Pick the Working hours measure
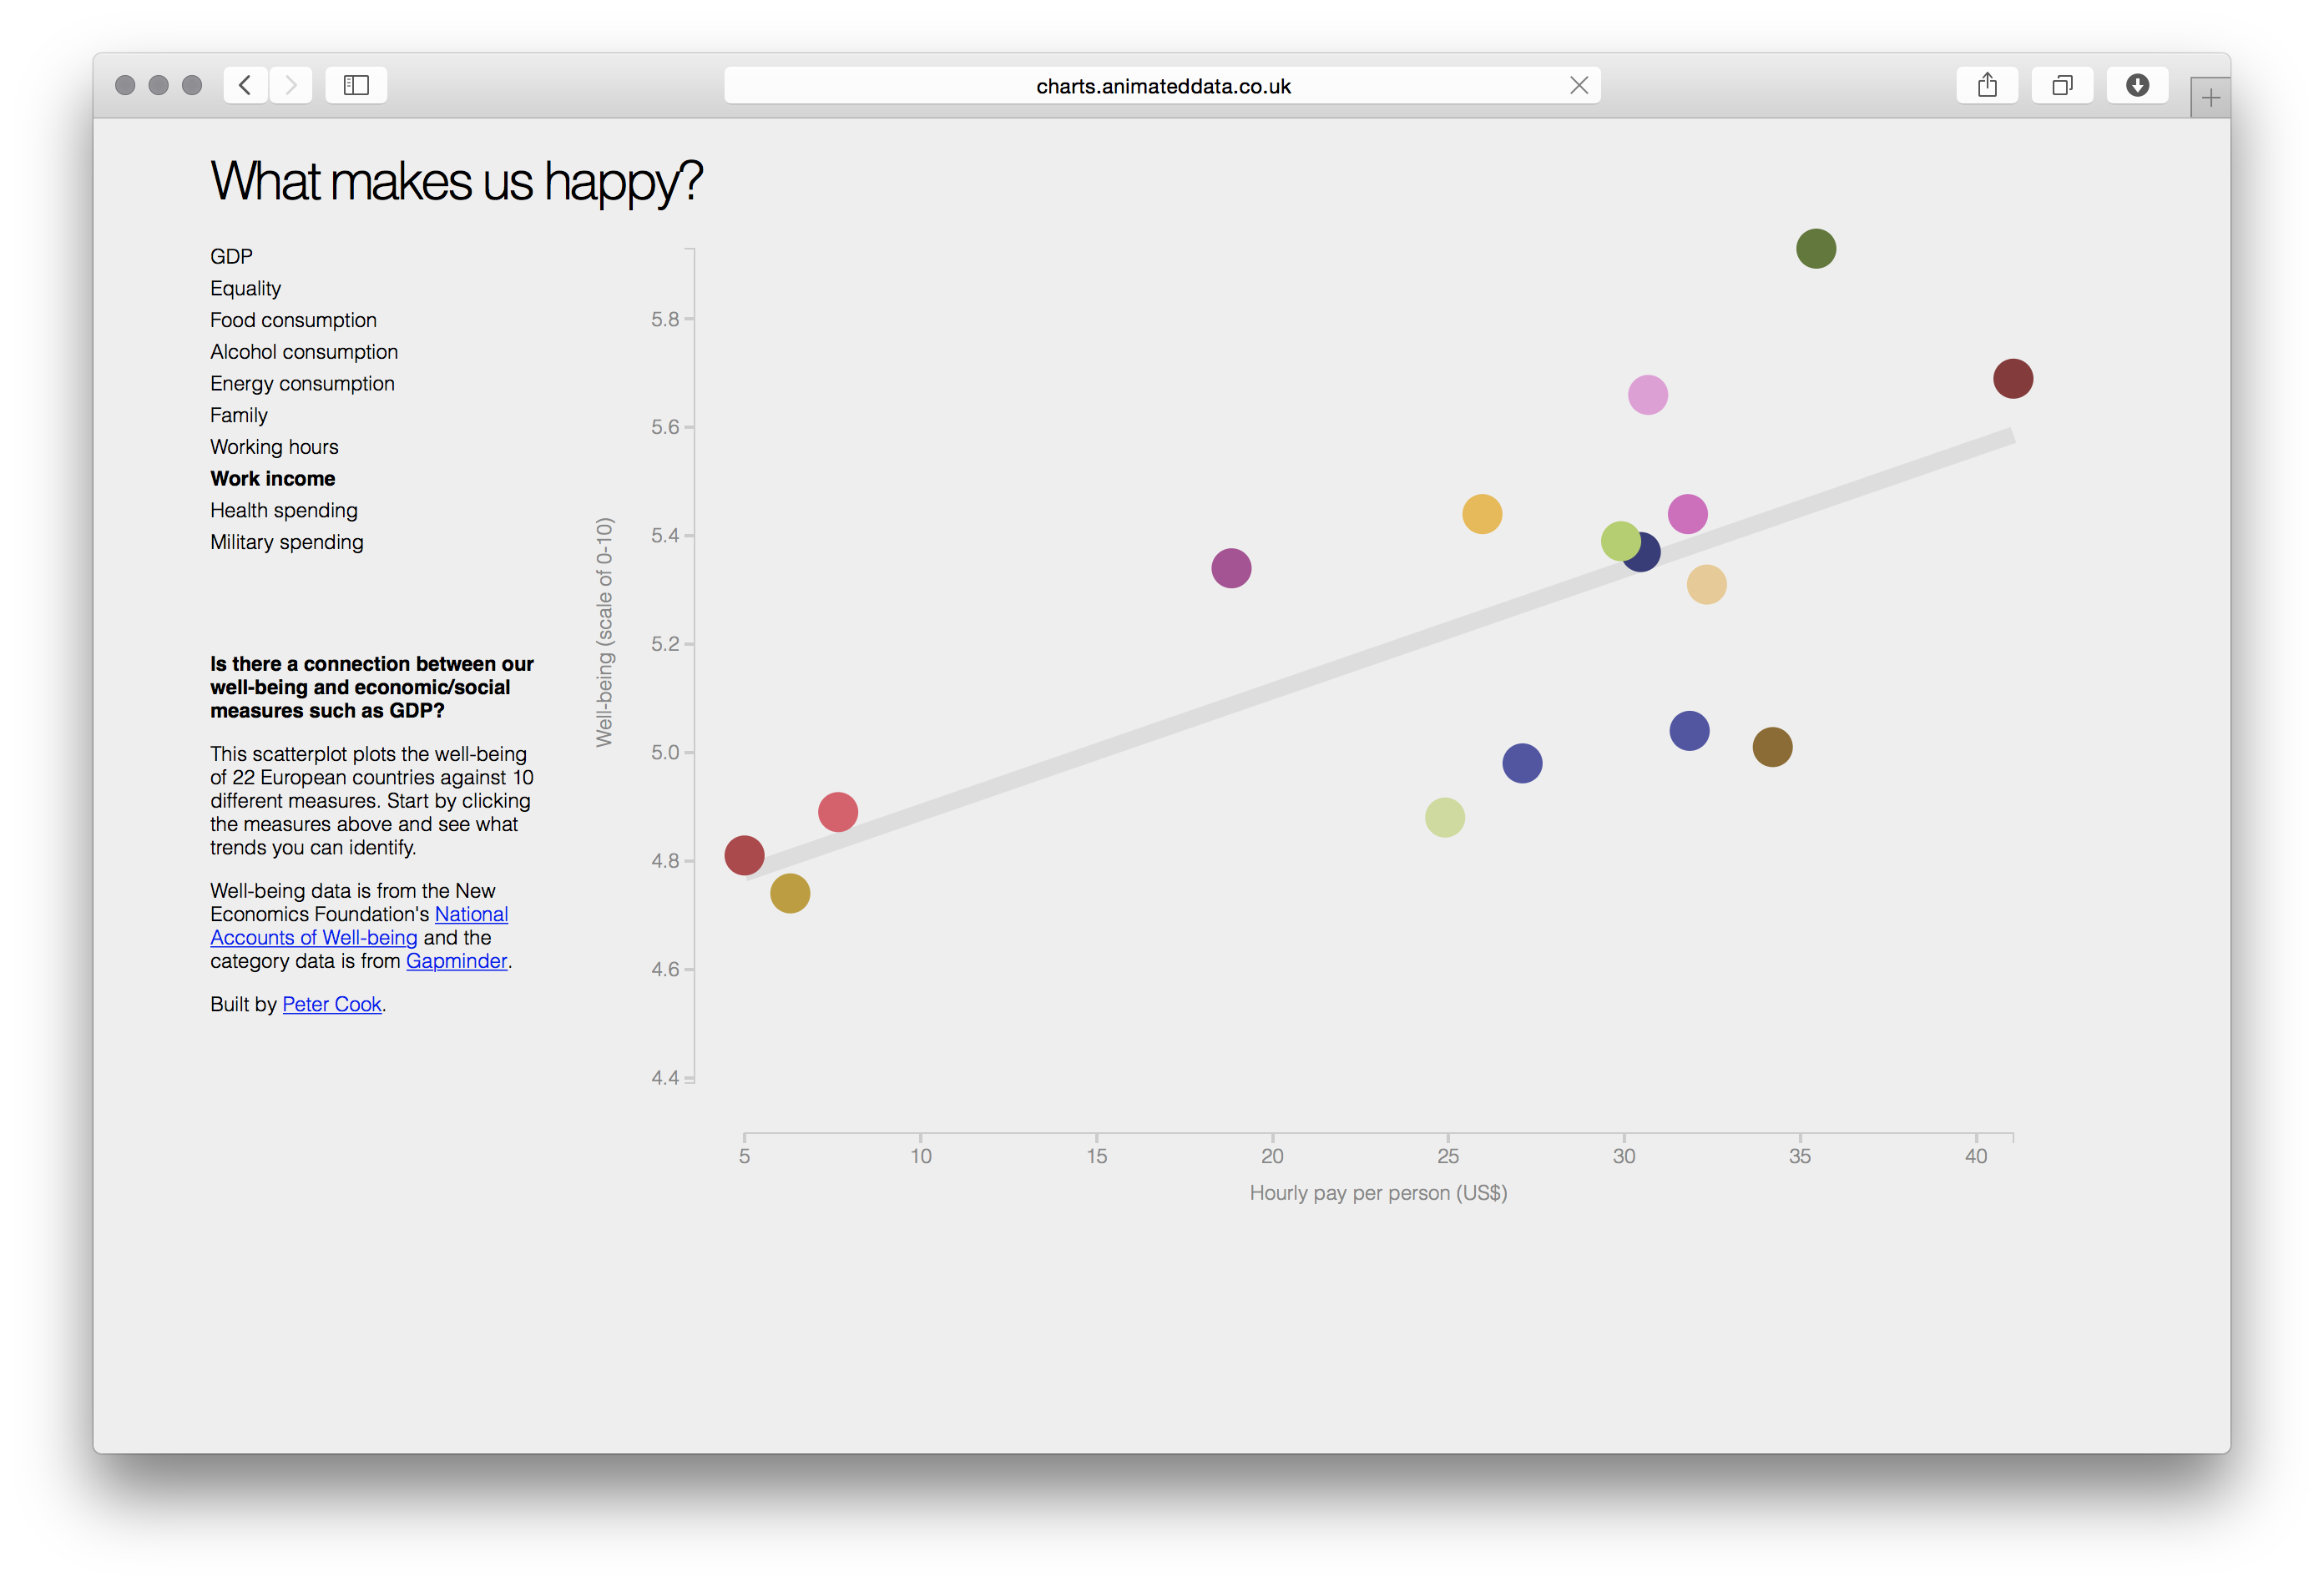 tap(274, 446)
